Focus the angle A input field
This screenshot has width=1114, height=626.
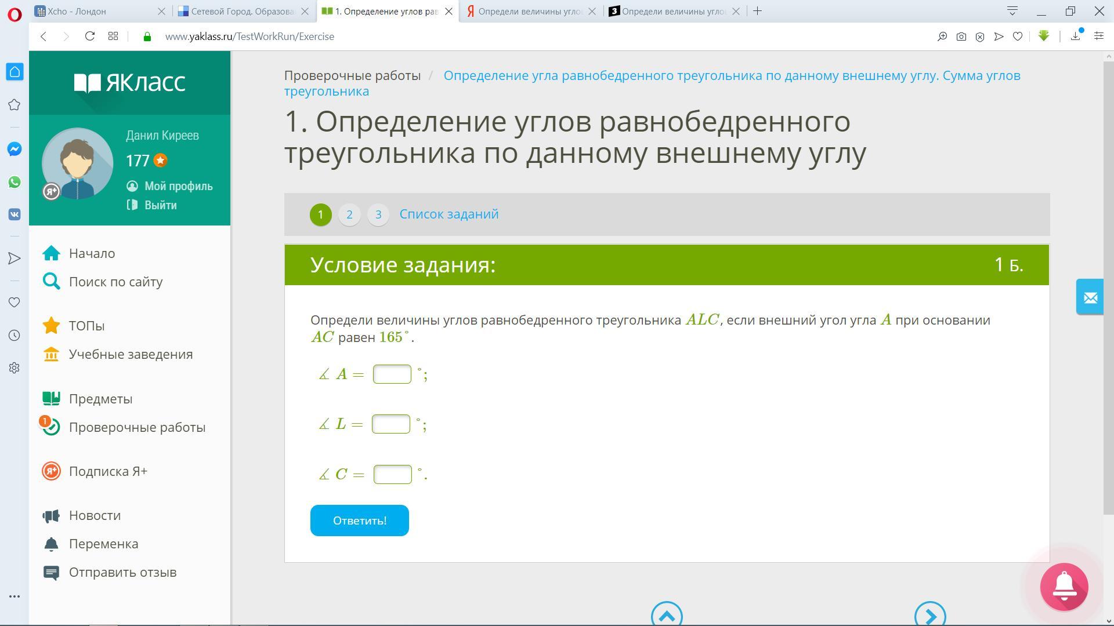[x=392, y=374]
